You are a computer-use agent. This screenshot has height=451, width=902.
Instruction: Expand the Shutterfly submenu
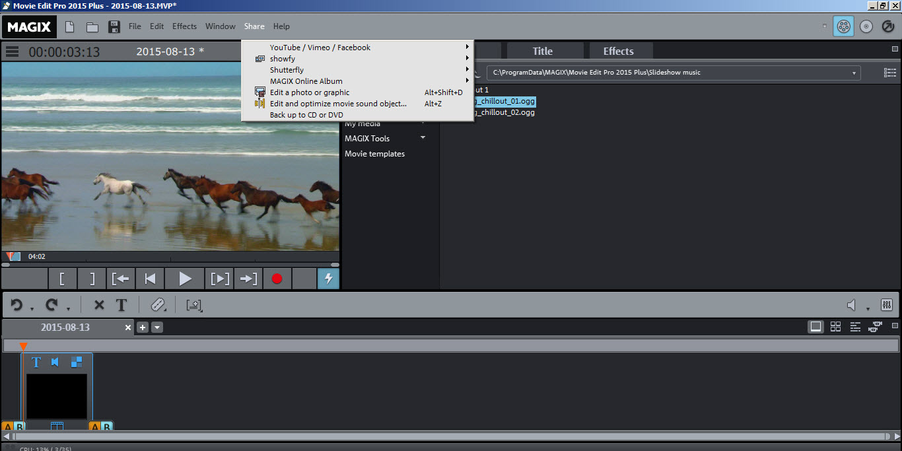coord(358,70)
